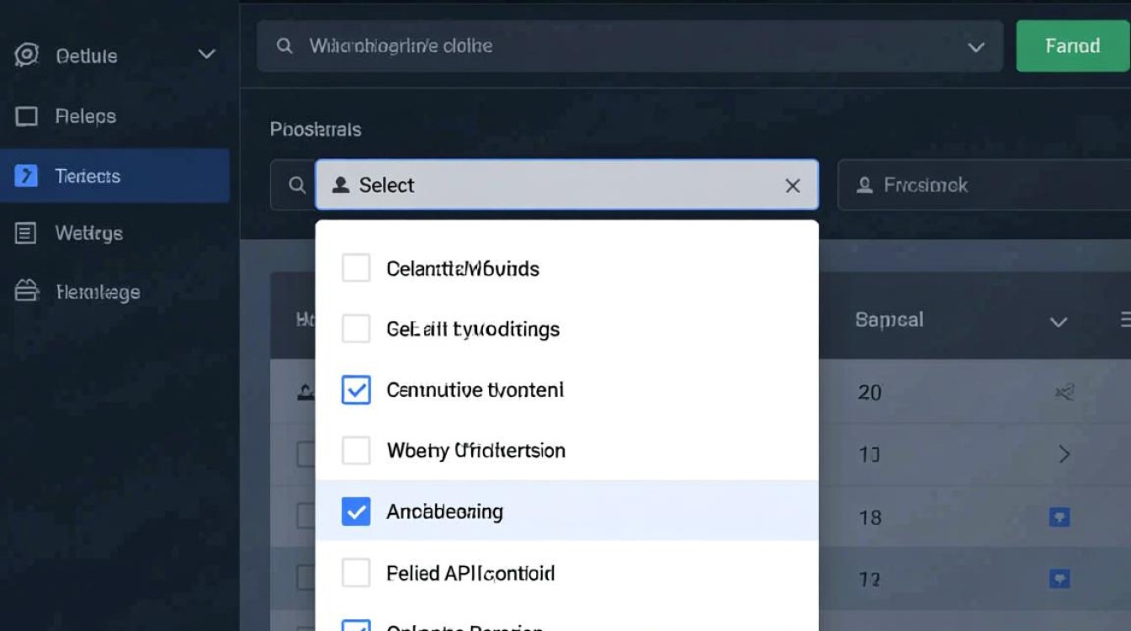
Task: Click the search magnifier icon in top bar
Action: click(x=285, y=46)
